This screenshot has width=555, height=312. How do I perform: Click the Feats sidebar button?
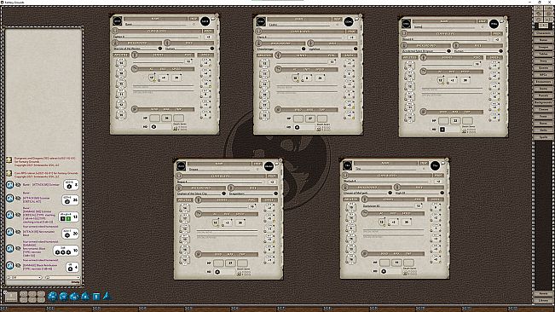pyautogui.click(x=543, y=116)
